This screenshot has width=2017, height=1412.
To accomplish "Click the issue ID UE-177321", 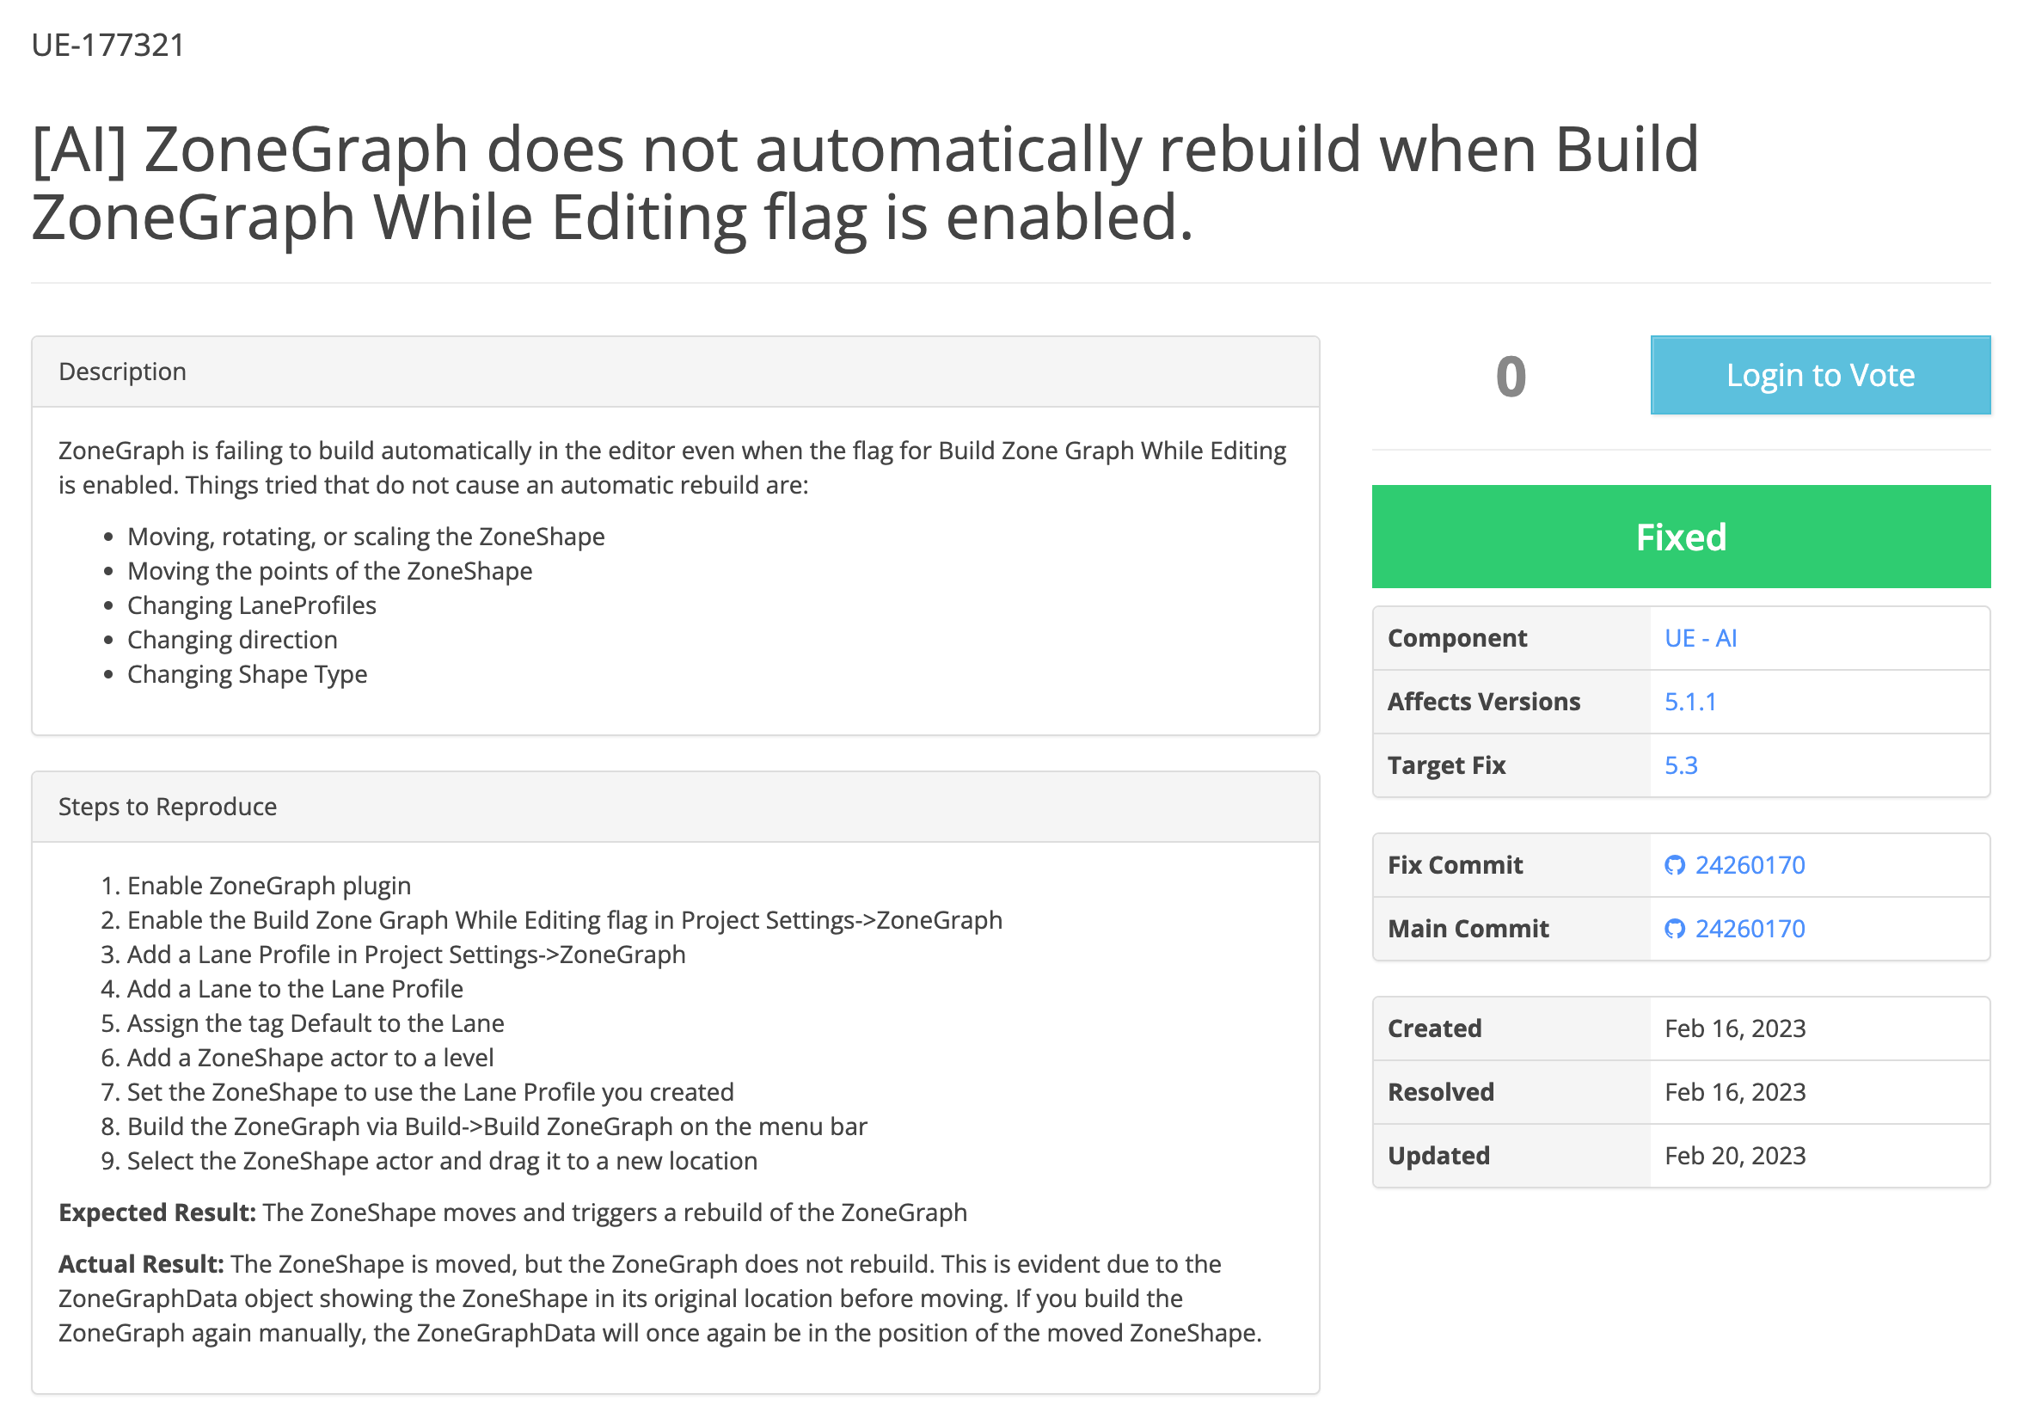I will [108, 45].
